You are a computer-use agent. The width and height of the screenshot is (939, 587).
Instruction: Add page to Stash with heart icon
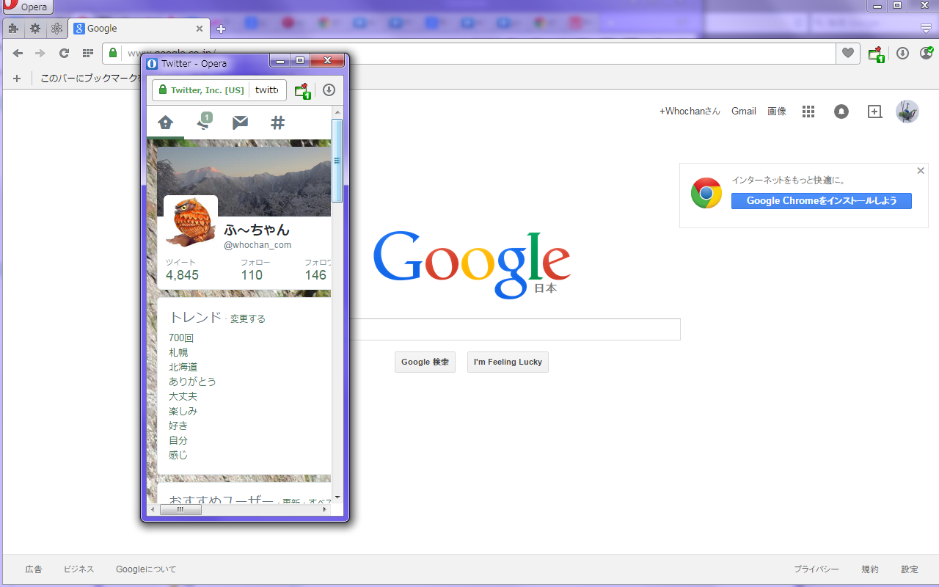(x=848, y=53)
